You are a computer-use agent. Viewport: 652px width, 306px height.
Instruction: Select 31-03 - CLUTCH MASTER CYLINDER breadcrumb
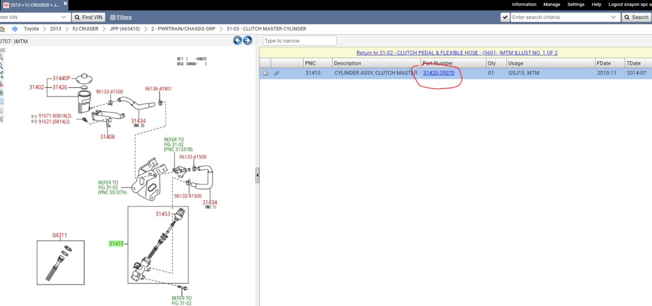[x=266, y=29]
